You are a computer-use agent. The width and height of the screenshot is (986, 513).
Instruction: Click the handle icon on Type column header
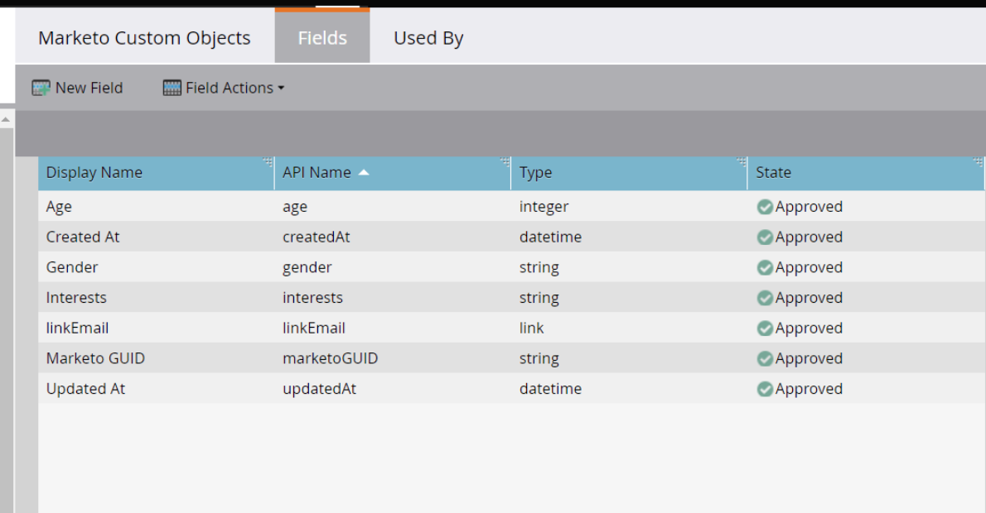[742, 162]
